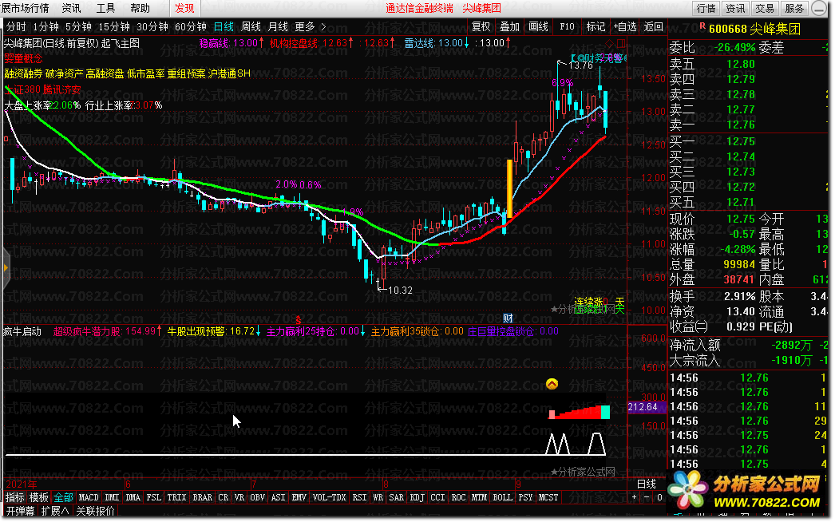Click the red square icon in chart corner
The width and height of the screenshot is (835, 522).
621,42
